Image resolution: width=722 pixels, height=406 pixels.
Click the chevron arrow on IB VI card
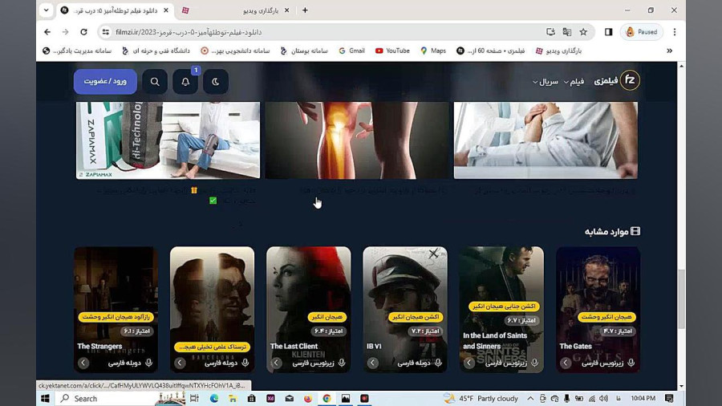pyautogui.click(x=372, y=363)
